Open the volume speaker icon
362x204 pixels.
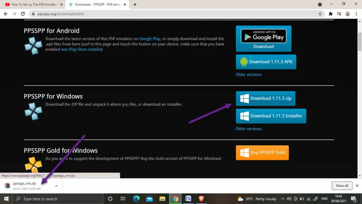coord(289,199)
